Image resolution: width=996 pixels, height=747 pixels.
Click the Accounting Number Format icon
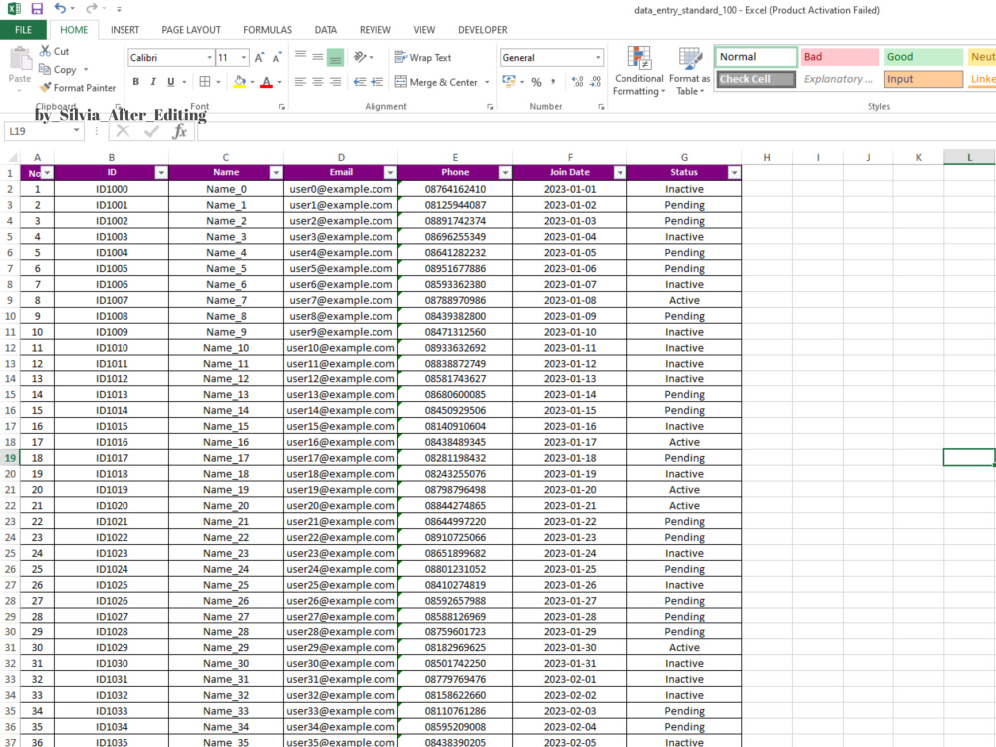pyautogui.click(x=509, y=82)
